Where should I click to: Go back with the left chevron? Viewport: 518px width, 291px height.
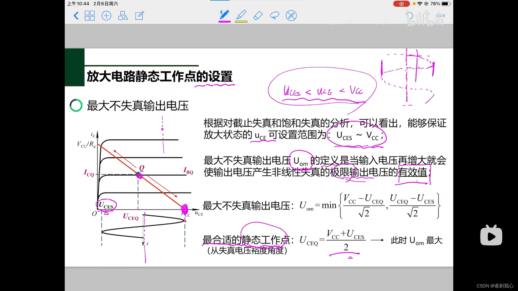[76, 16]
